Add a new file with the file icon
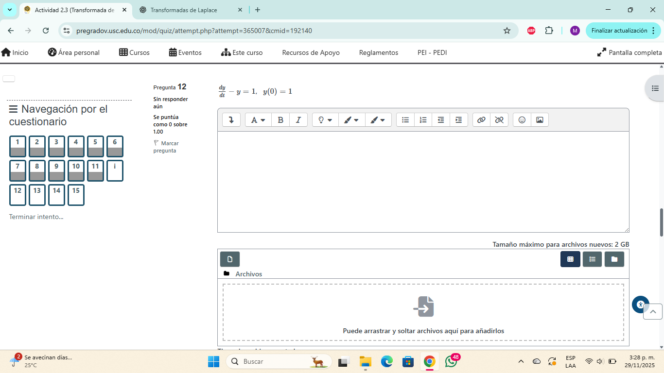The height and width of the screenshot is (373, 664). coord(230,259)
